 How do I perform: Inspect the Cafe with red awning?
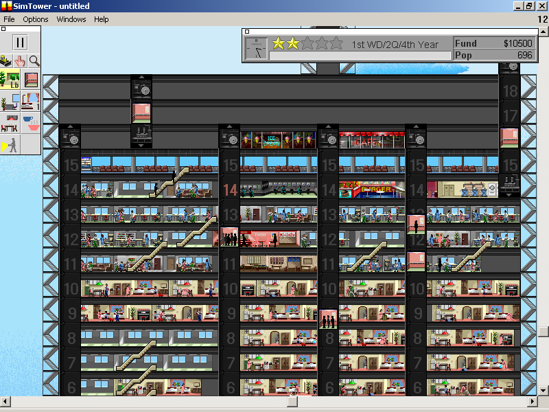[372, 140]
